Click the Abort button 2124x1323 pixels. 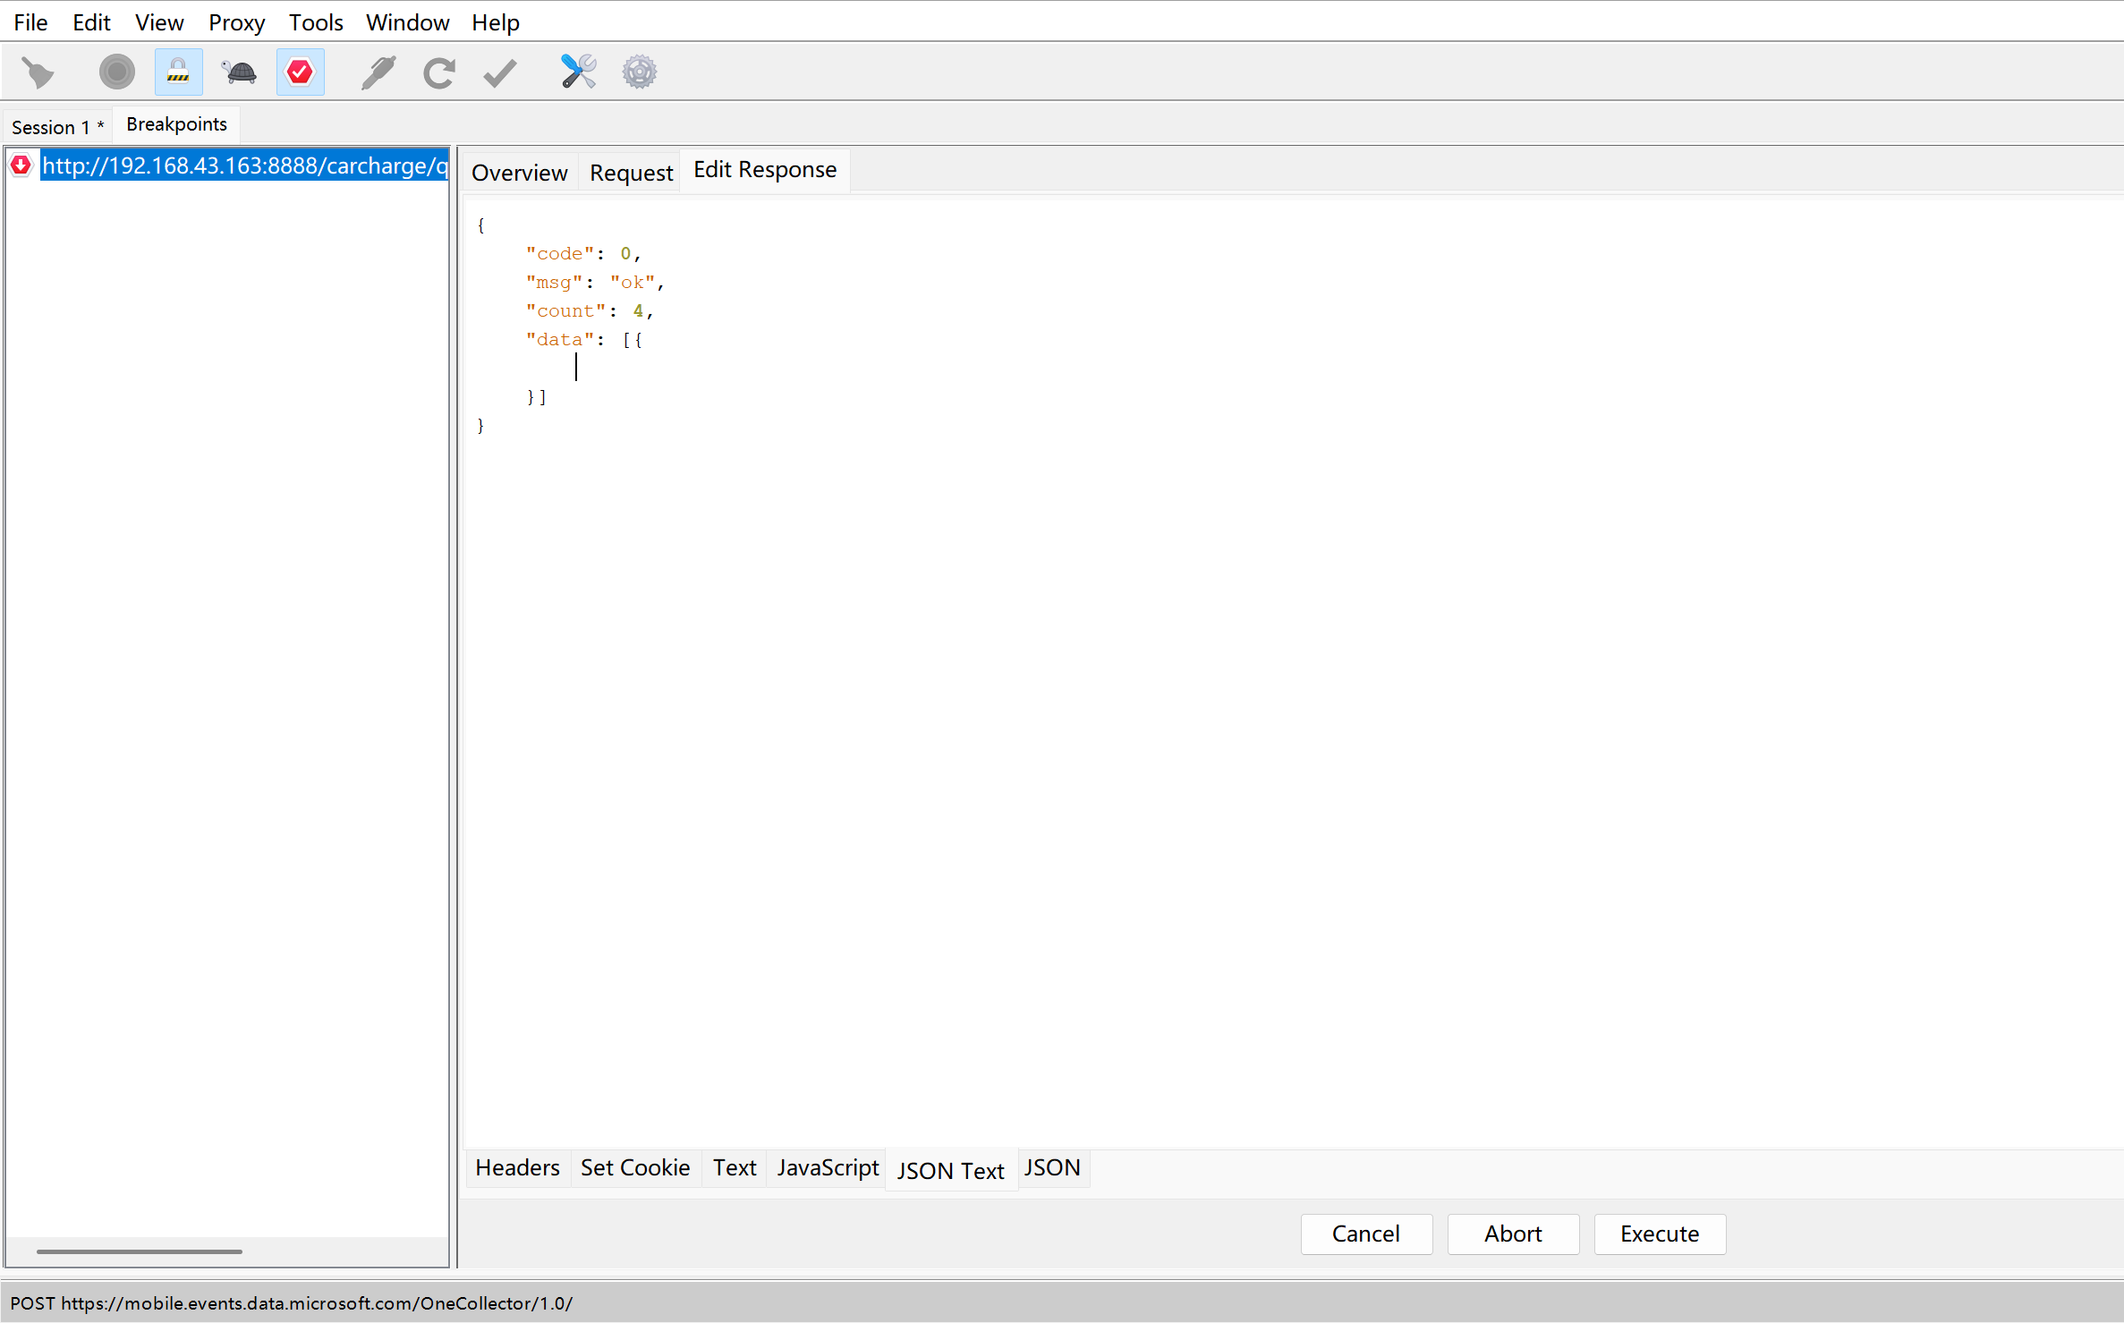[x=1513, y=1234]
